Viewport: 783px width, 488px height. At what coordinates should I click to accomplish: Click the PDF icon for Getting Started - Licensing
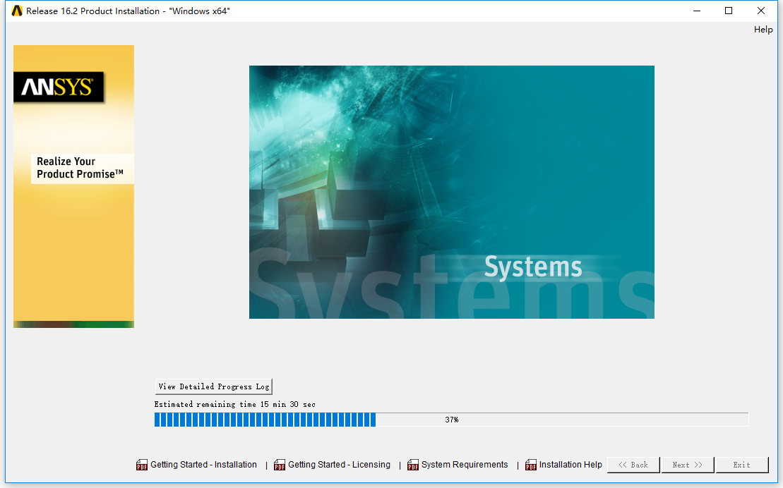280,465
